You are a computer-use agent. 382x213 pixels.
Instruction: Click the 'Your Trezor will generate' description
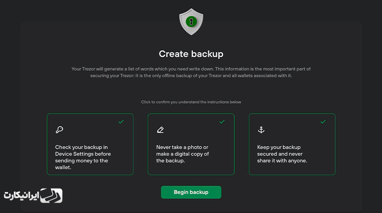coord(191,72)
